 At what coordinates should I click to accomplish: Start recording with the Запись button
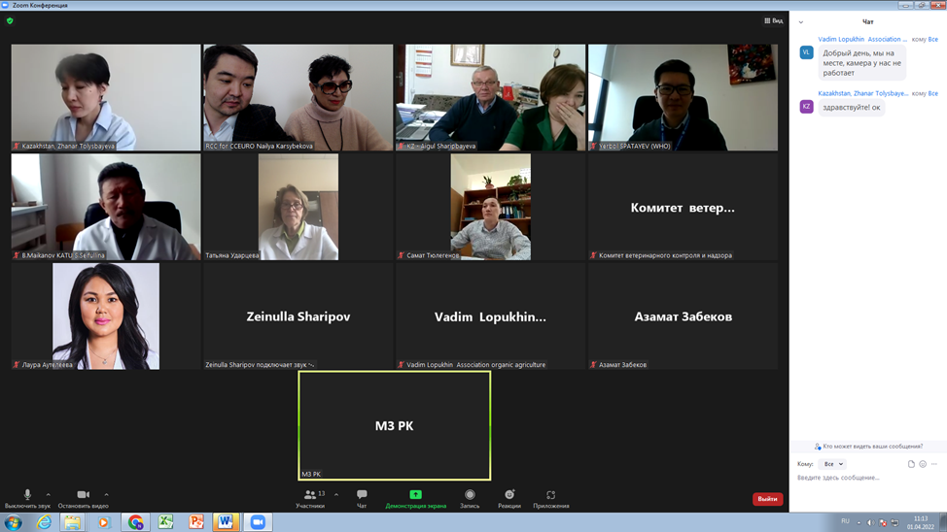pos(470,499)
